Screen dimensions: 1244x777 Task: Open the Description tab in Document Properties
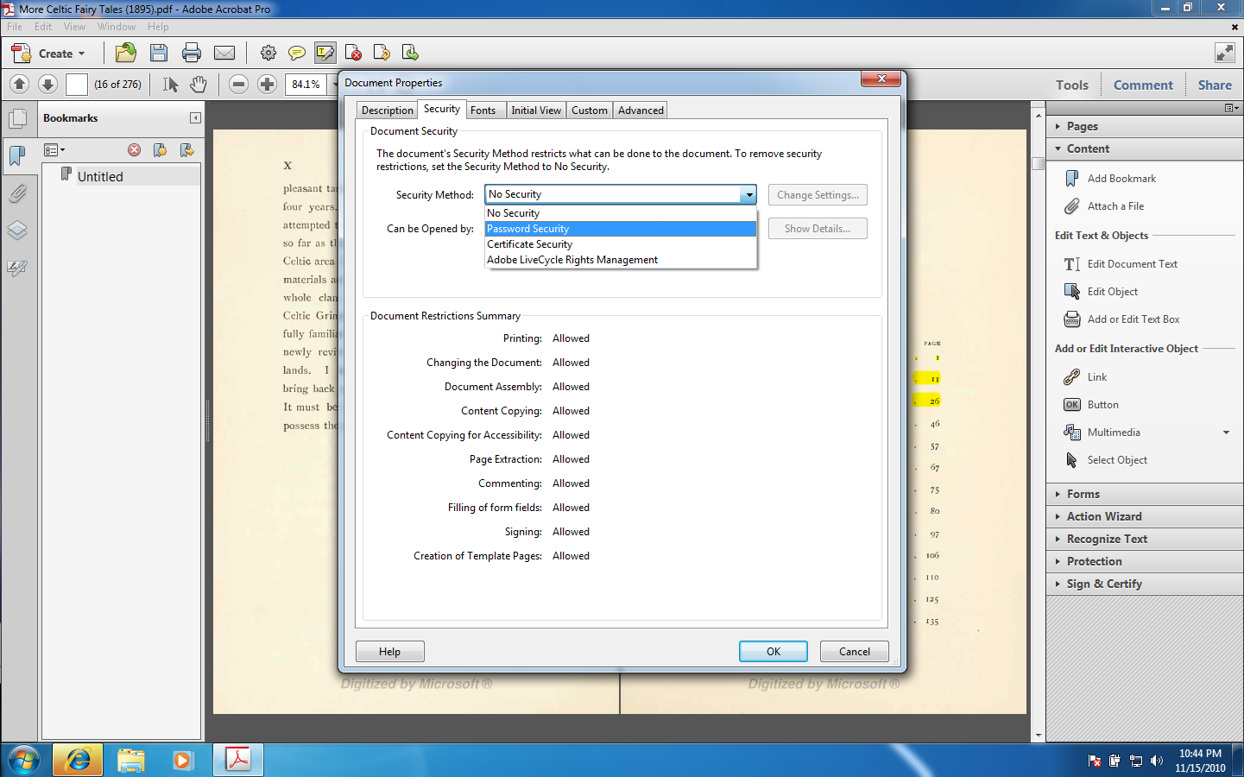(x=387, y=111)
